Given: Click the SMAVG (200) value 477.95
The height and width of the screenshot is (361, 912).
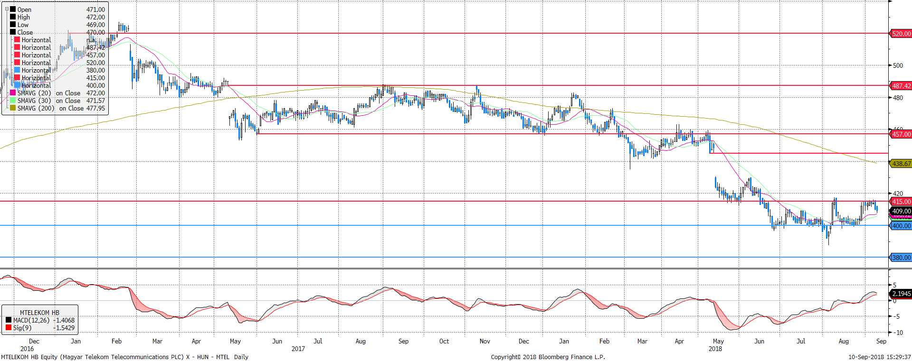Looking at the screenshot, I should pyautogui.click(x=95, y=108).
